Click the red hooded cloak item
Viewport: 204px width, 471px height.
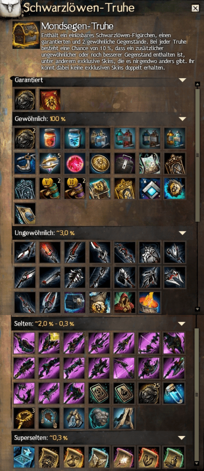125,303
